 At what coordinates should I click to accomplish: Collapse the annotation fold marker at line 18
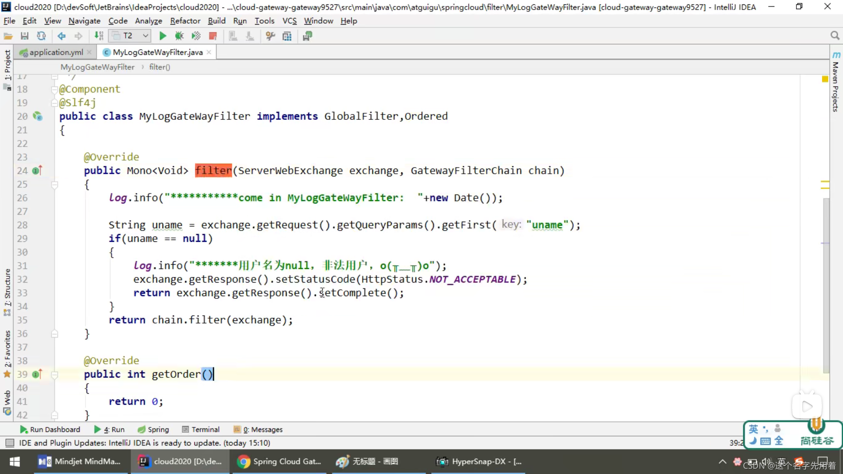point(54,89)
